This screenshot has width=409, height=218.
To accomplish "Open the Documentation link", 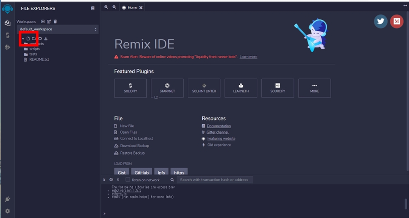I will click(x=219, y=126).
